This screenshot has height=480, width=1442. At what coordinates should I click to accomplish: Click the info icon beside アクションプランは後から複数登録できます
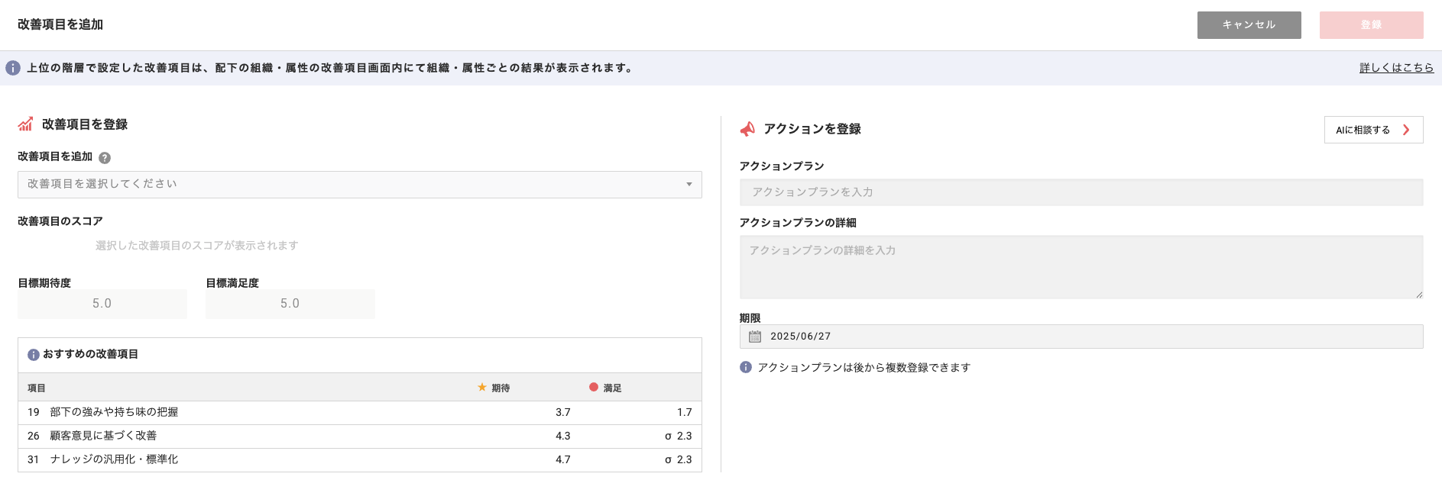click(746, 367)
